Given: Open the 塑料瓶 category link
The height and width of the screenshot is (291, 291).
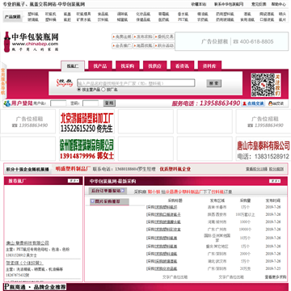Looking at the screenshot, I should pos(33,14).
